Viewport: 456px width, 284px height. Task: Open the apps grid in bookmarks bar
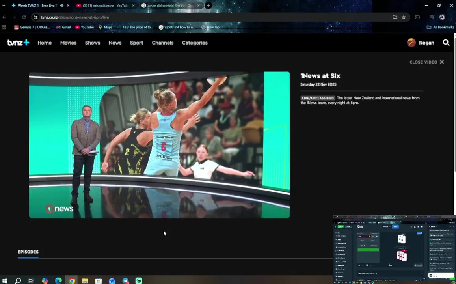4,27
